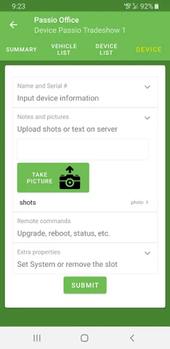The image size is (170, 349).
Task: Collapse Notes and pictures chevron
Action: [147, 118]
